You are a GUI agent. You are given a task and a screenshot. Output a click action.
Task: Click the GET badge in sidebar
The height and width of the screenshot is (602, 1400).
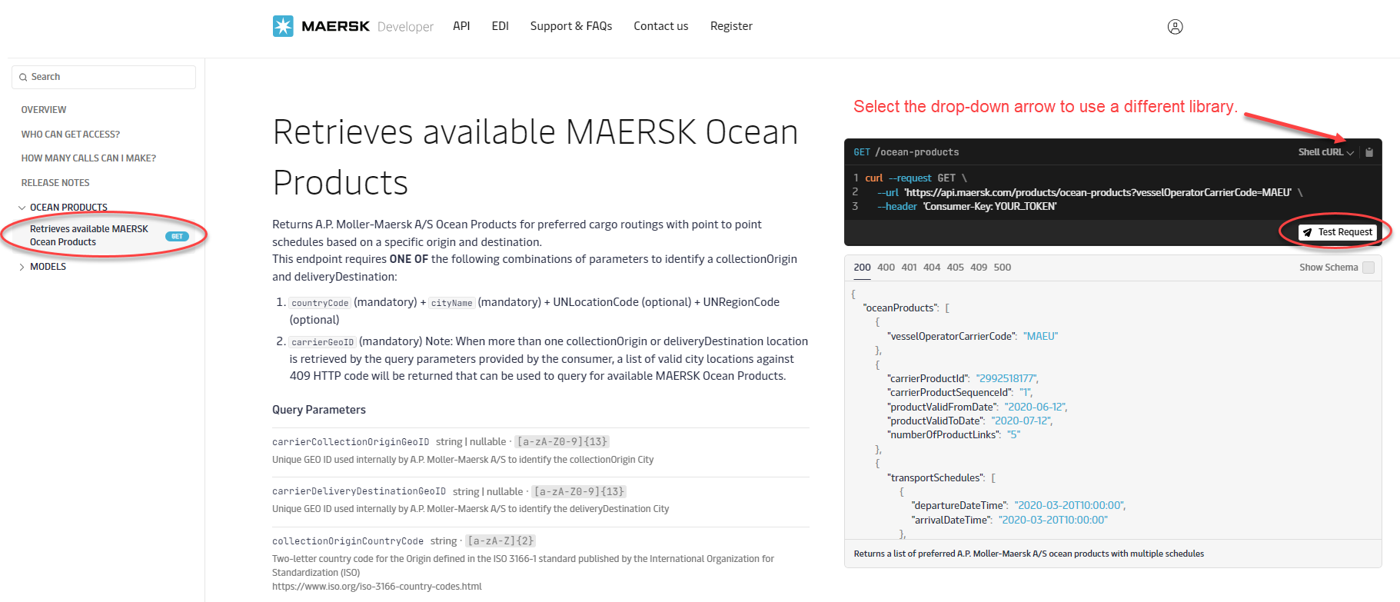pyautogui.click(x=177, y=236)
